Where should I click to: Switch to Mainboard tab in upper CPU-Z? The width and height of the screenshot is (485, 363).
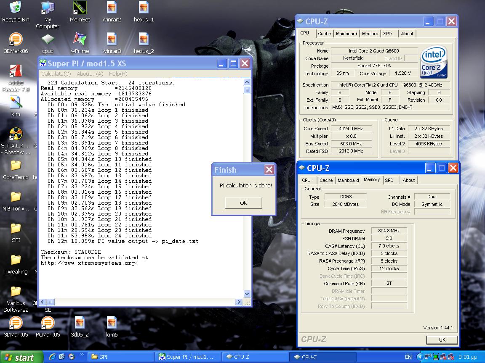tap(346, 34)
